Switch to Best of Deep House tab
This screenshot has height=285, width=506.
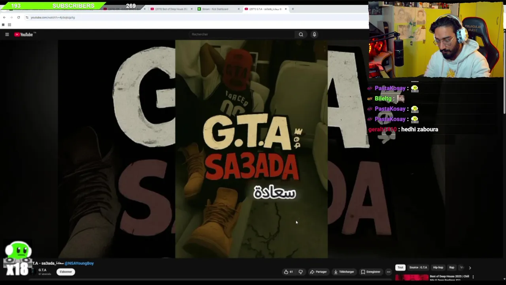point(171,9)
